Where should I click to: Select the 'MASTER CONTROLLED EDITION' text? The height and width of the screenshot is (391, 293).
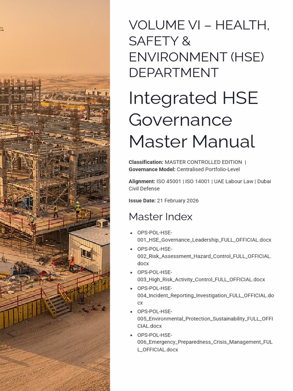(x=203, y=162)
